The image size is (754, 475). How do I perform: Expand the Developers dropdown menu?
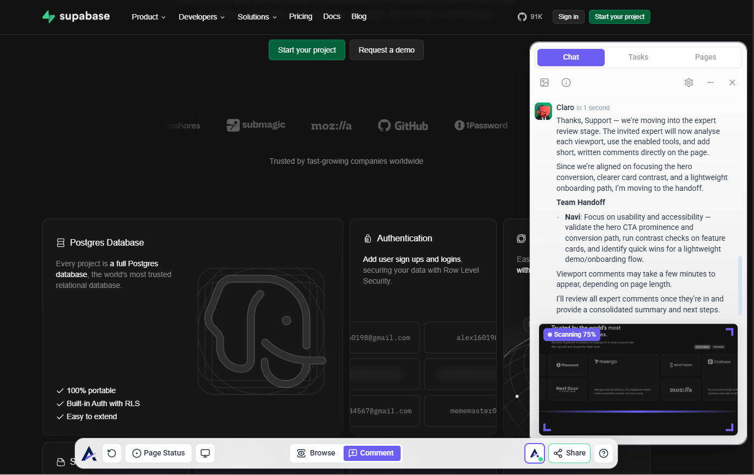pyautogui.click(x=201, y=17)
